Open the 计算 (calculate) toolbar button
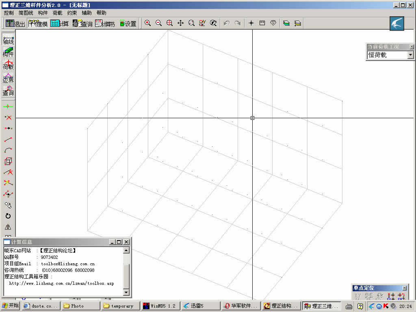 tap(59, 23)
